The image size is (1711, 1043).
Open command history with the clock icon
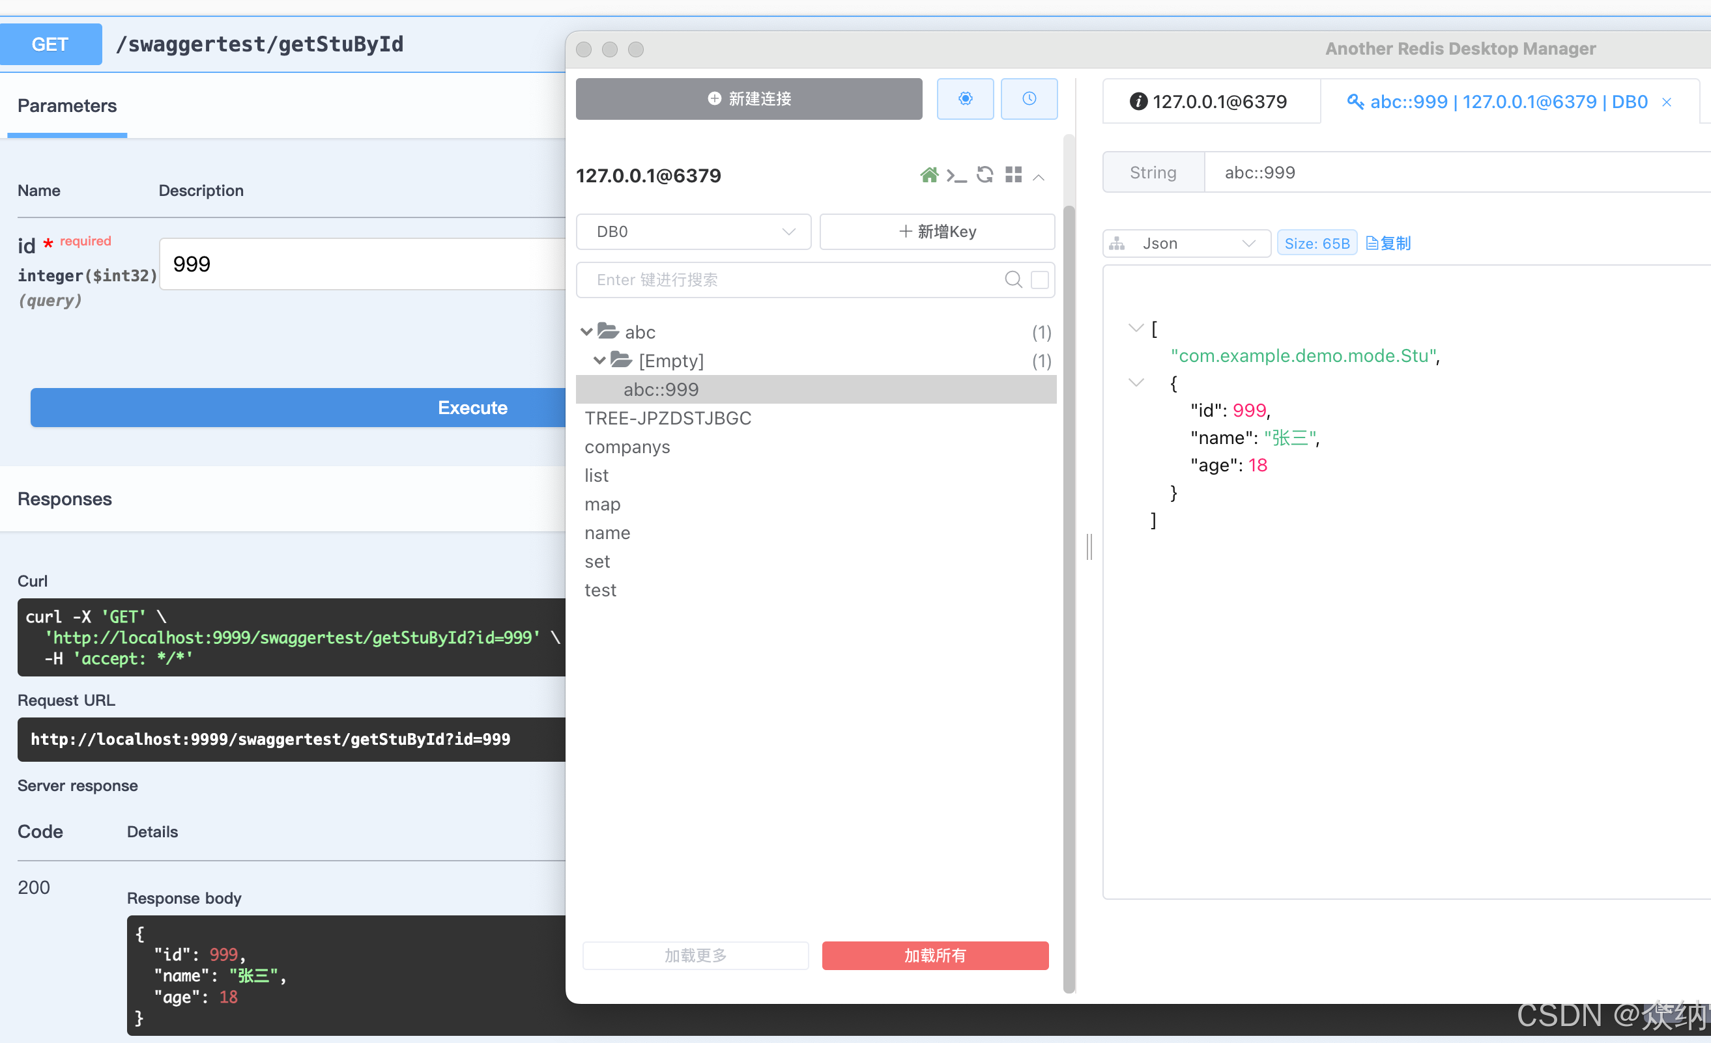click(x=1029, y=98)
